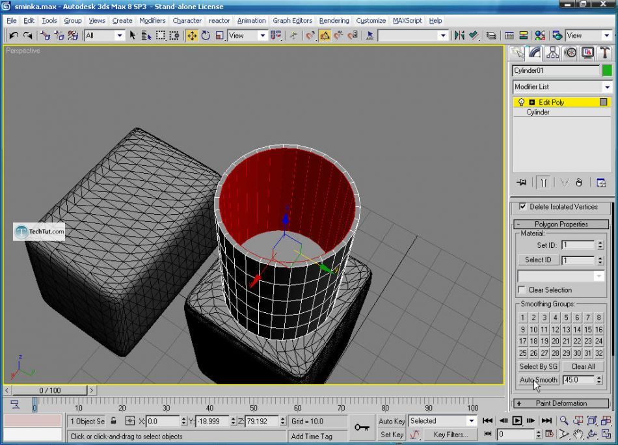This screenshot has width=618, height=445.
Task: Open Configure Modifier Sets icon
Action: [601, 183]
